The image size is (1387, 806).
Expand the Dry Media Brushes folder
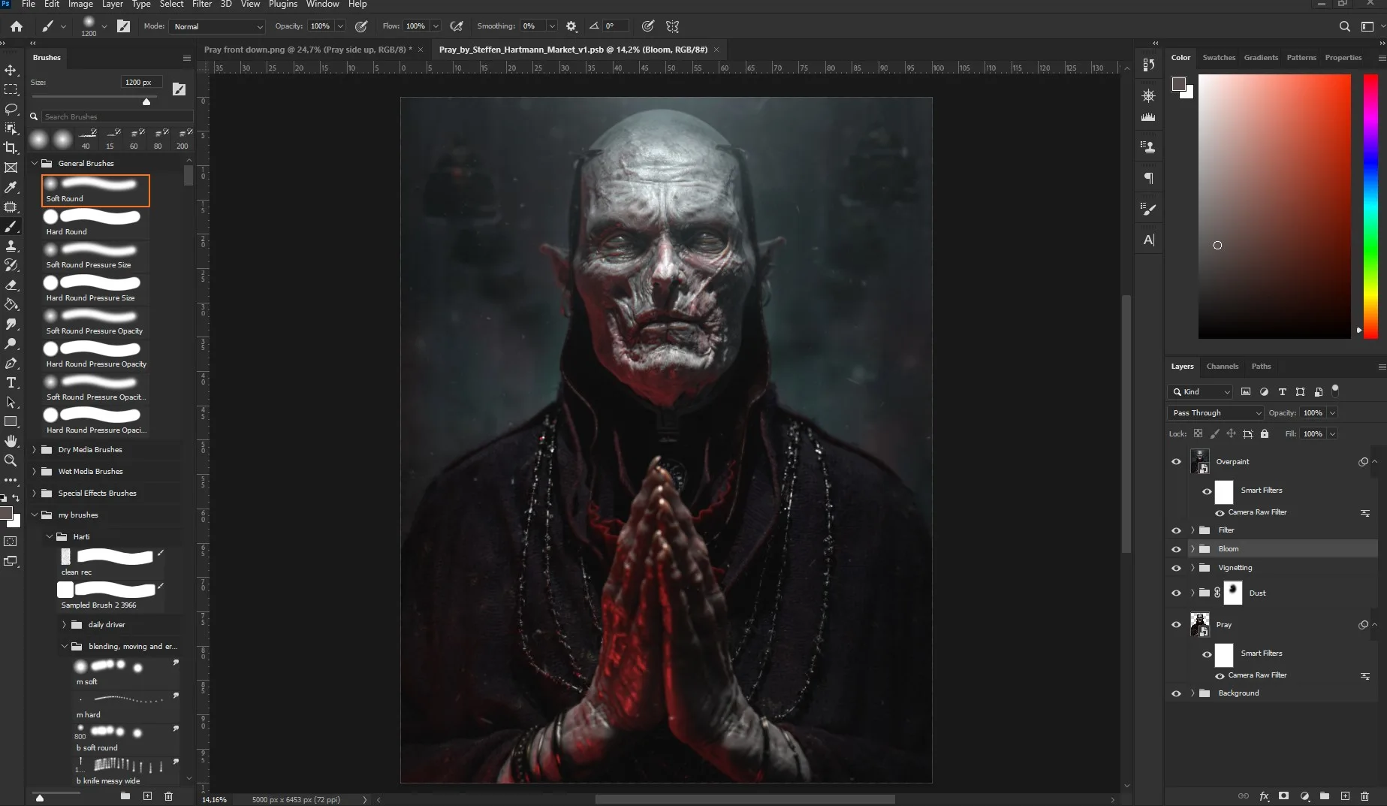(x=34, y=449)
